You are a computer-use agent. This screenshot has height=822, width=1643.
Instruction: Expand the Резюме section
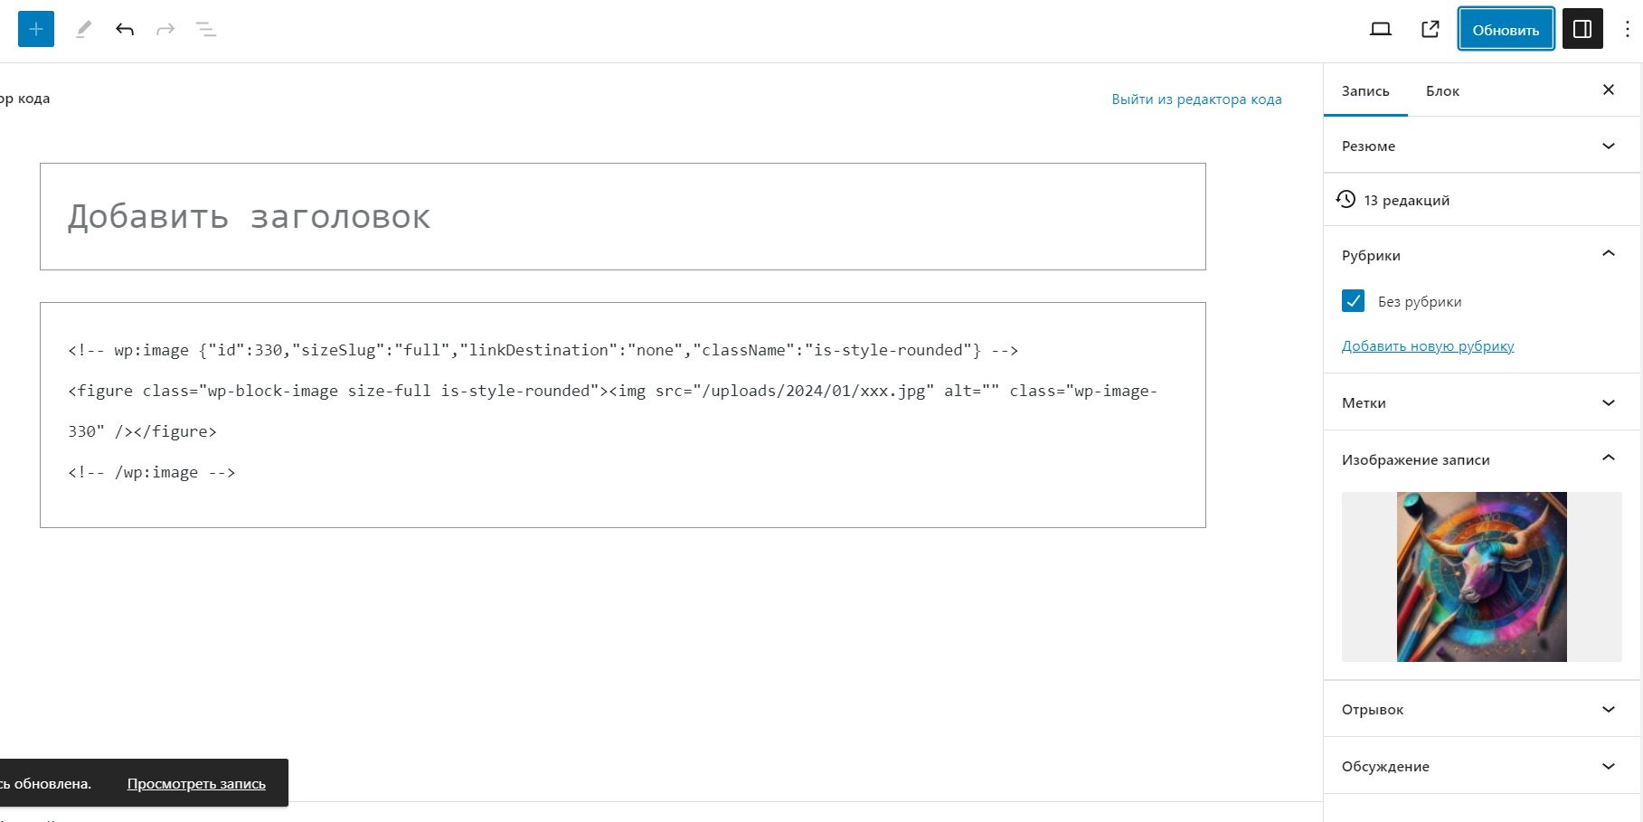[x=1481, y=146]
